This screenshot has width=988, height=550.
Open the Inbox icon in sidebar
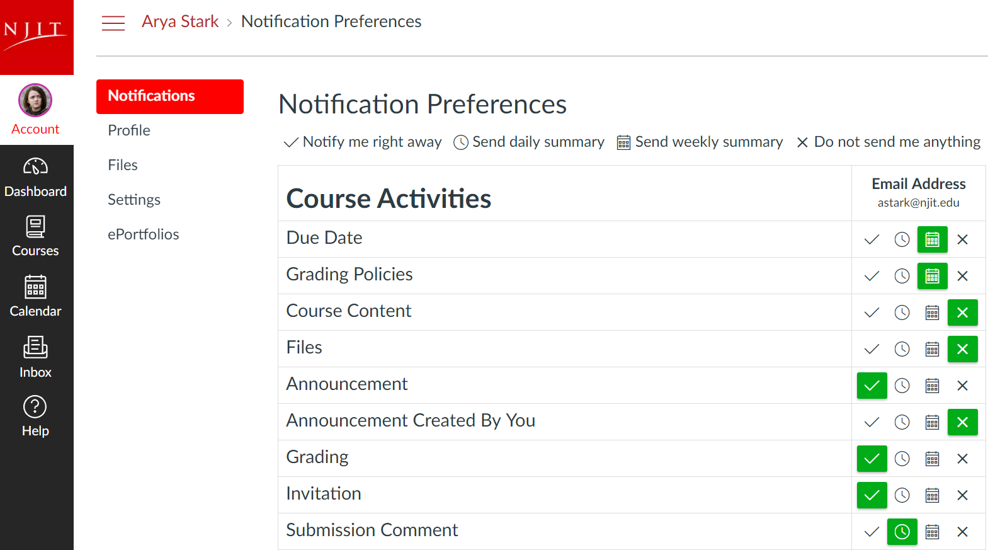coord(35,347)
